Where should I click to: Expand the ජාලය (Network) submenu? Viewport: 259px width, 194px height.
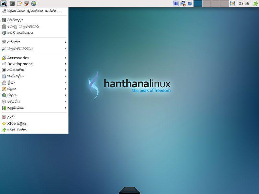pos(34,95)
